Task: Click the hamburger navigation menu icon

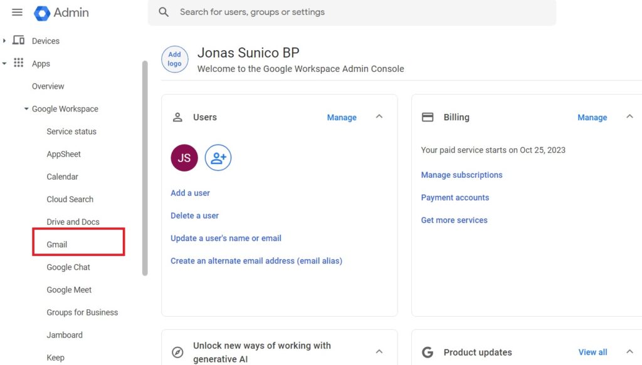Action: pos(17,12)
